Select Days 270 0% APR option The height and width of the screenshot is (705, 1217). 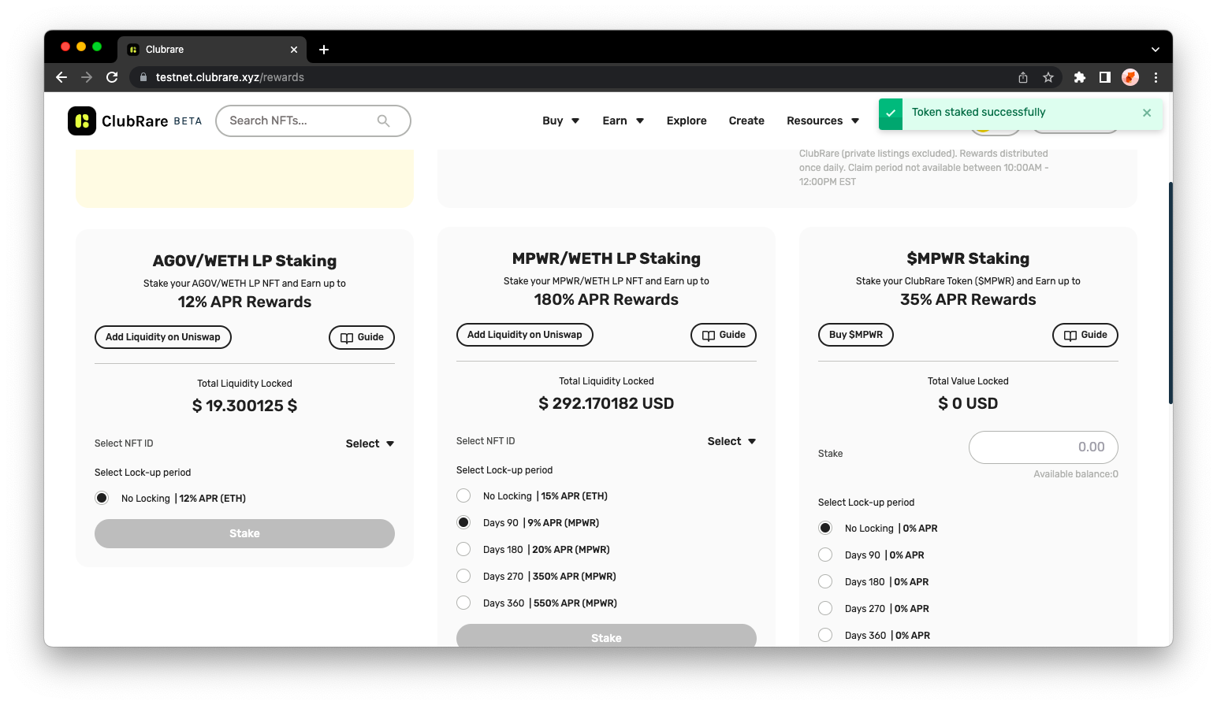(x=825, y=608)
